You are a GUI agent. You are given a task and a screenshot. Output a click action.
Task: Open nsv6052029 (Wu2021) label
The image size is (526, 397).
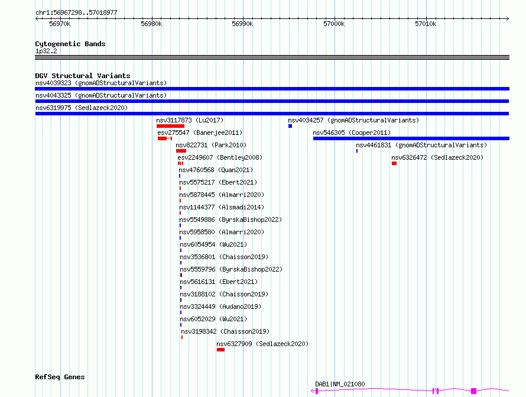click(x=213, y=319)
